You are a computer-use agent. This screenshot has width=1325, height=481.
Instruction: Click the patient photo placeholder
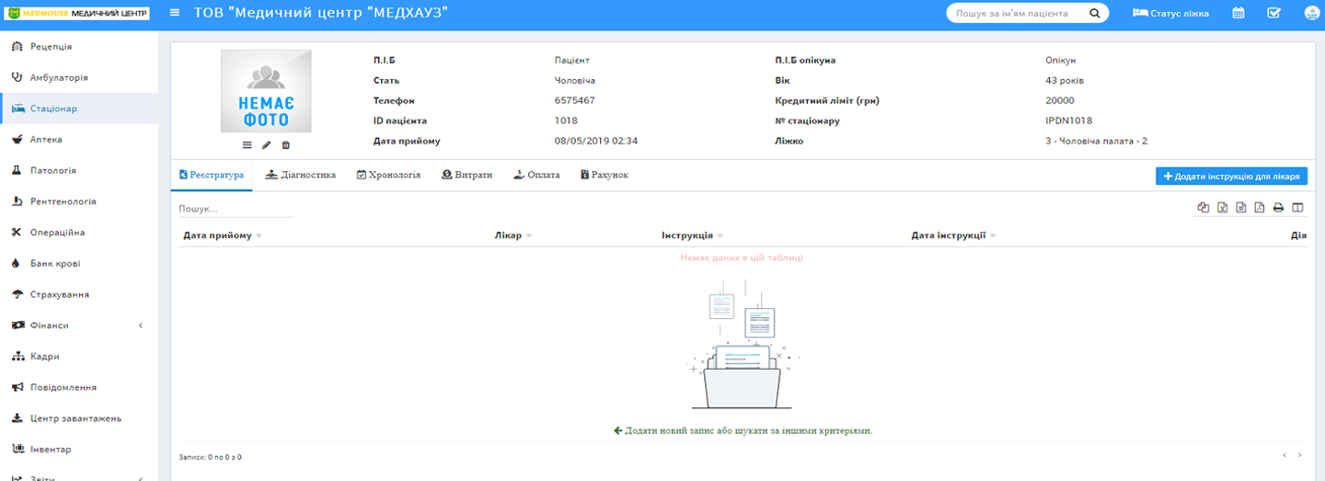tap(266, 91)
